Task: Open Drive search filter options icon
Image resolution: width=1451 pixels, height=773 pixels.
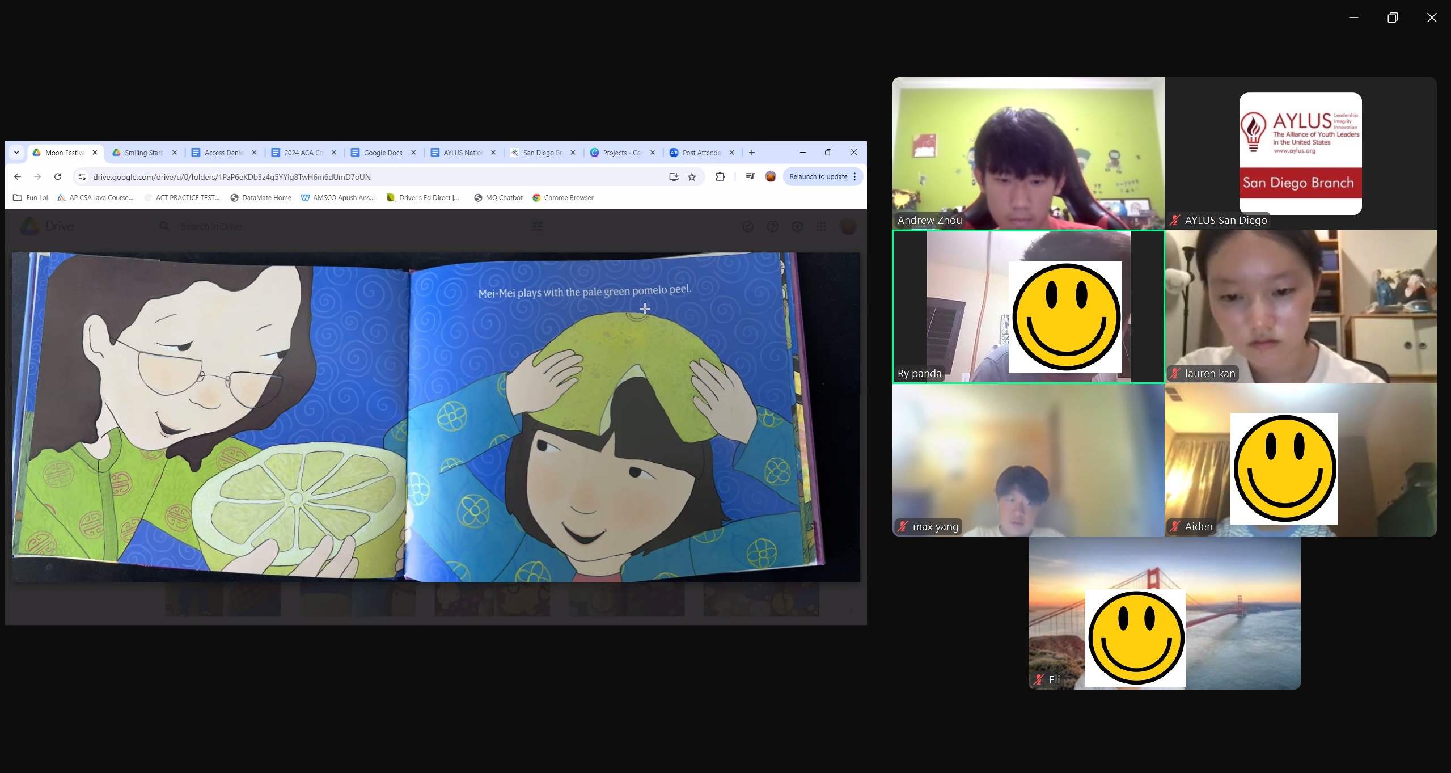Action: coord(538,226)
